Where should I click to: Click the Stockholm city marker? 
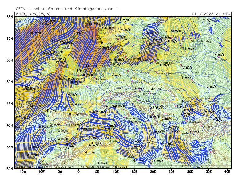146,41
